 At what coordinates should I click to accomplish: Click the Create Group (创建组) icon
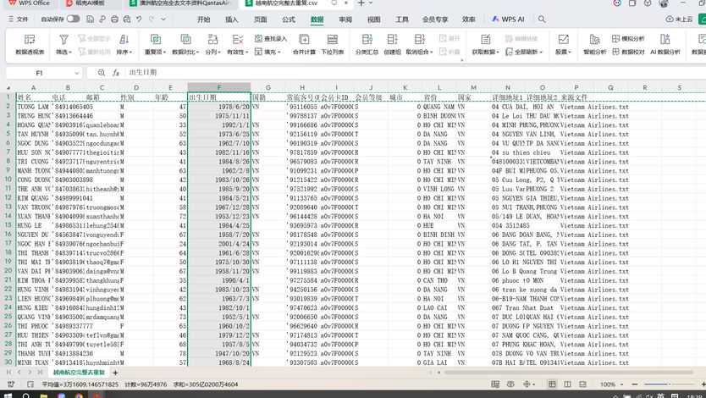(392, 39)
